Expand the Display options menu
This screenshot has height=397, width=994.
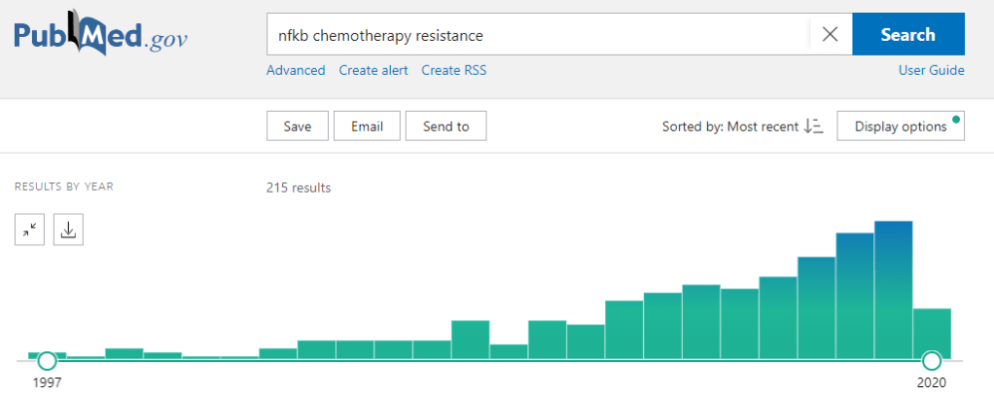coord(900,126)
